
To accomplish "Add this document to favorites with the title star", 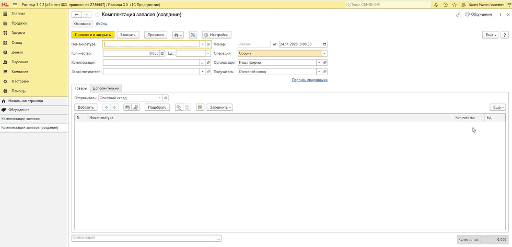I will coord(97,15).
